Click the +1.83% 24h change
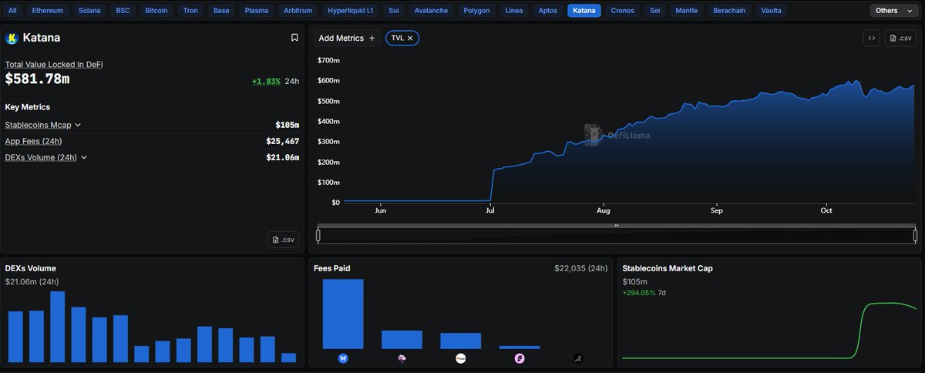925x373 pixels. tap(266, 81)
